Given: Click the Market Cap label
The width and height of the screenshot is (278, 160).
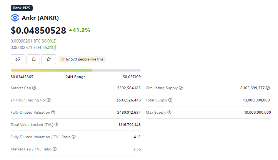Looking at the screenshot, I should (x=21, y=88).
